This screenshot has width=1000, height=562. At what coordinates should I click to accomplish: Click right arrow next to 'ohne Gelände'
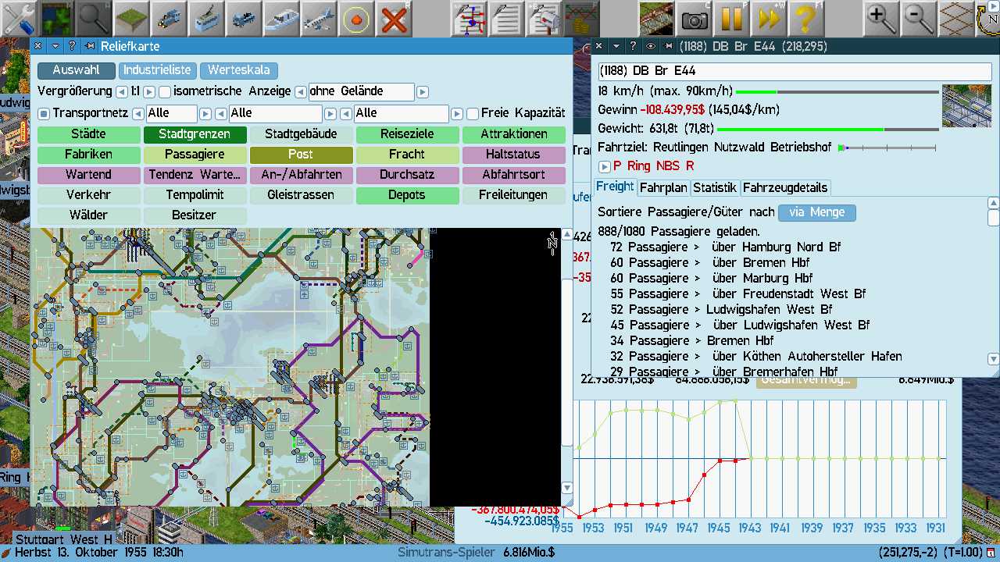click(423, 92)
